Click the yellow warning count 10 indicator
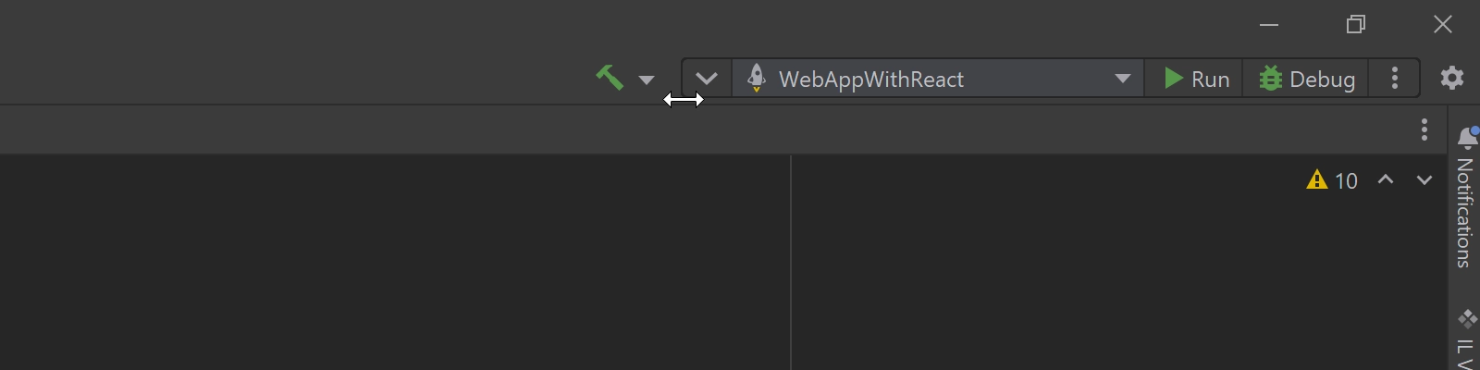 tap(1332, 180)
